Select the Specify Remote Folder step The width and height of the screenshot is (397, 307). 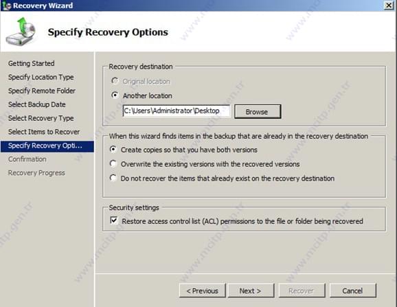pos(42,91)
